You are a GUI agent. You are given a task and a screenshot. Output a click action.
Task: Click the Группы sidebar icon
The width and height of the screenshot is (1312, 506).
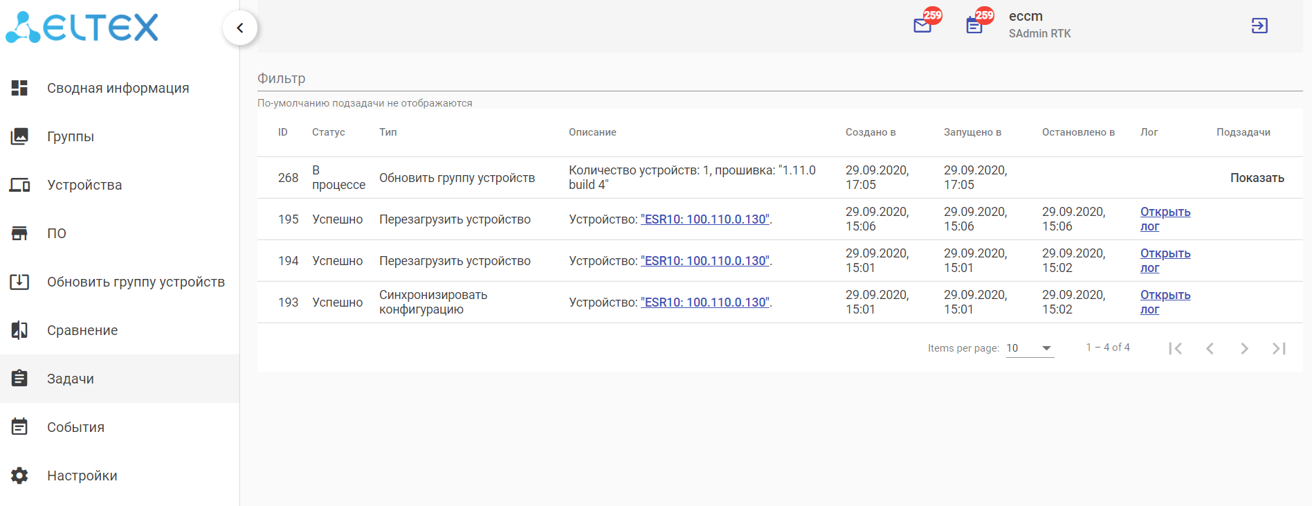(x=19, y=136)
